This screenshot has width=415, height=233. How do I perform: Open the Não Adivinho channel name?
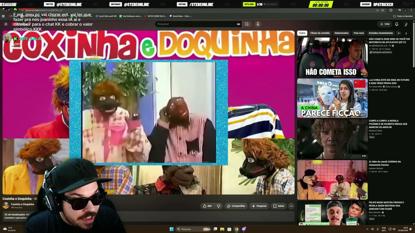point(375,212)
